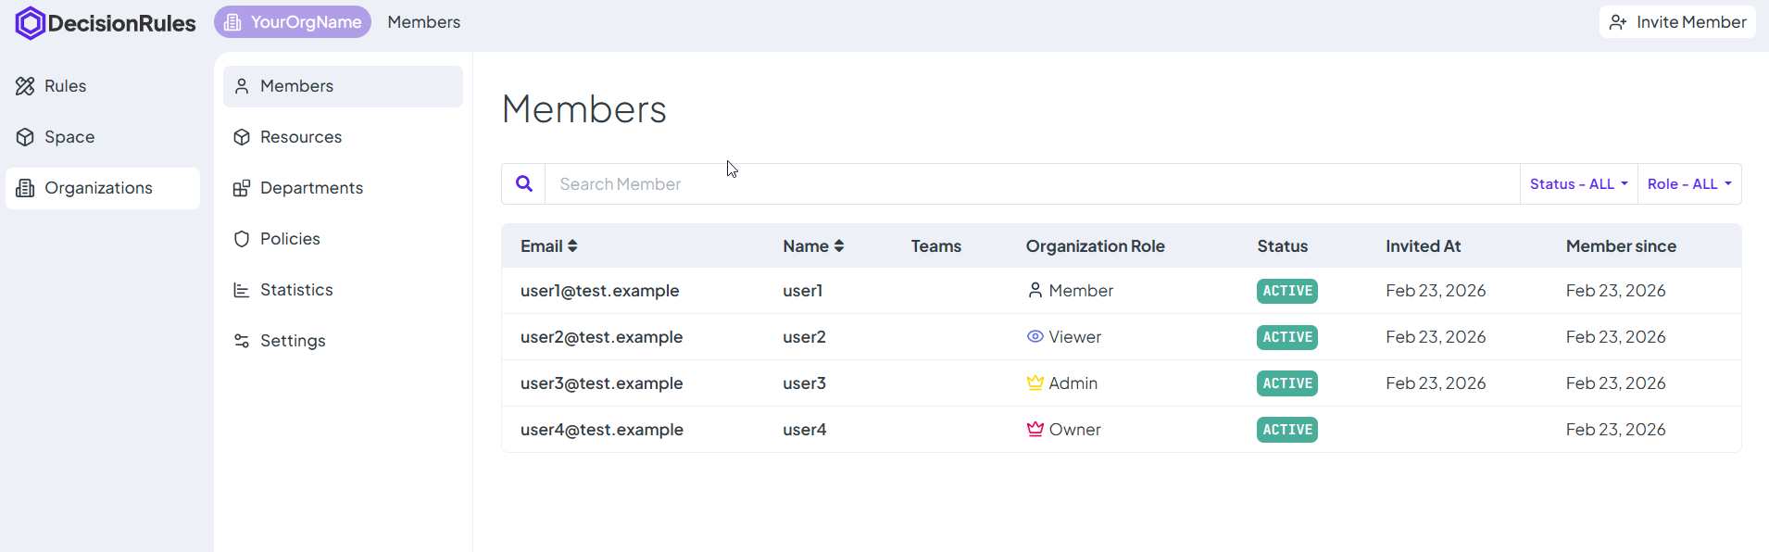This screenshot has width=1769, height=552.
Task: Click the Policies shield icon
Action: (242, 239)
